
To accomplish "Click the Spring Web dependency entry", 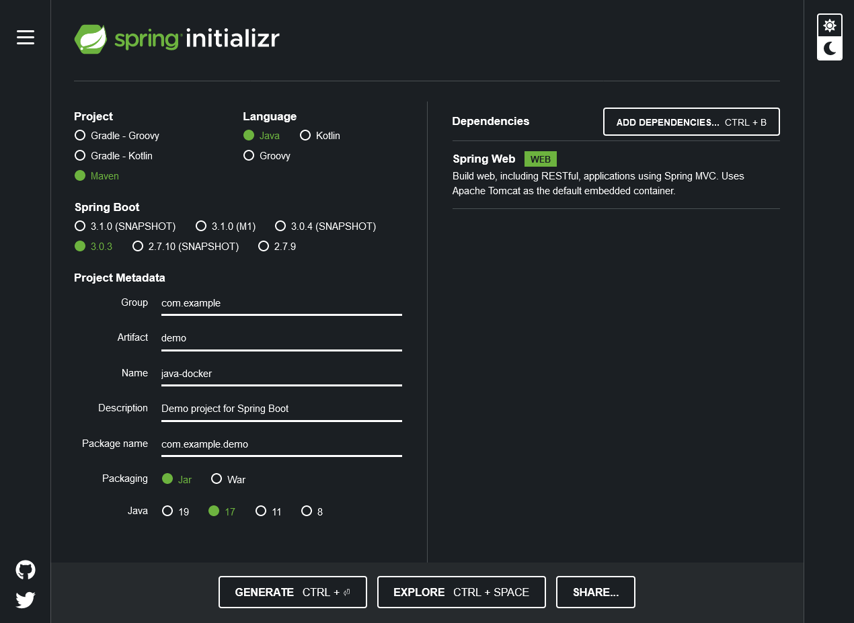I will coord(616,175).
